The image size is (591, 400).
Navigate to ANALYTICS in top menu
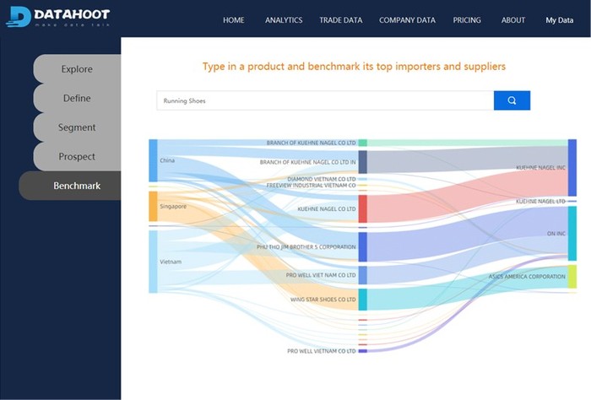pyautogui.click(x=284, y=20)
